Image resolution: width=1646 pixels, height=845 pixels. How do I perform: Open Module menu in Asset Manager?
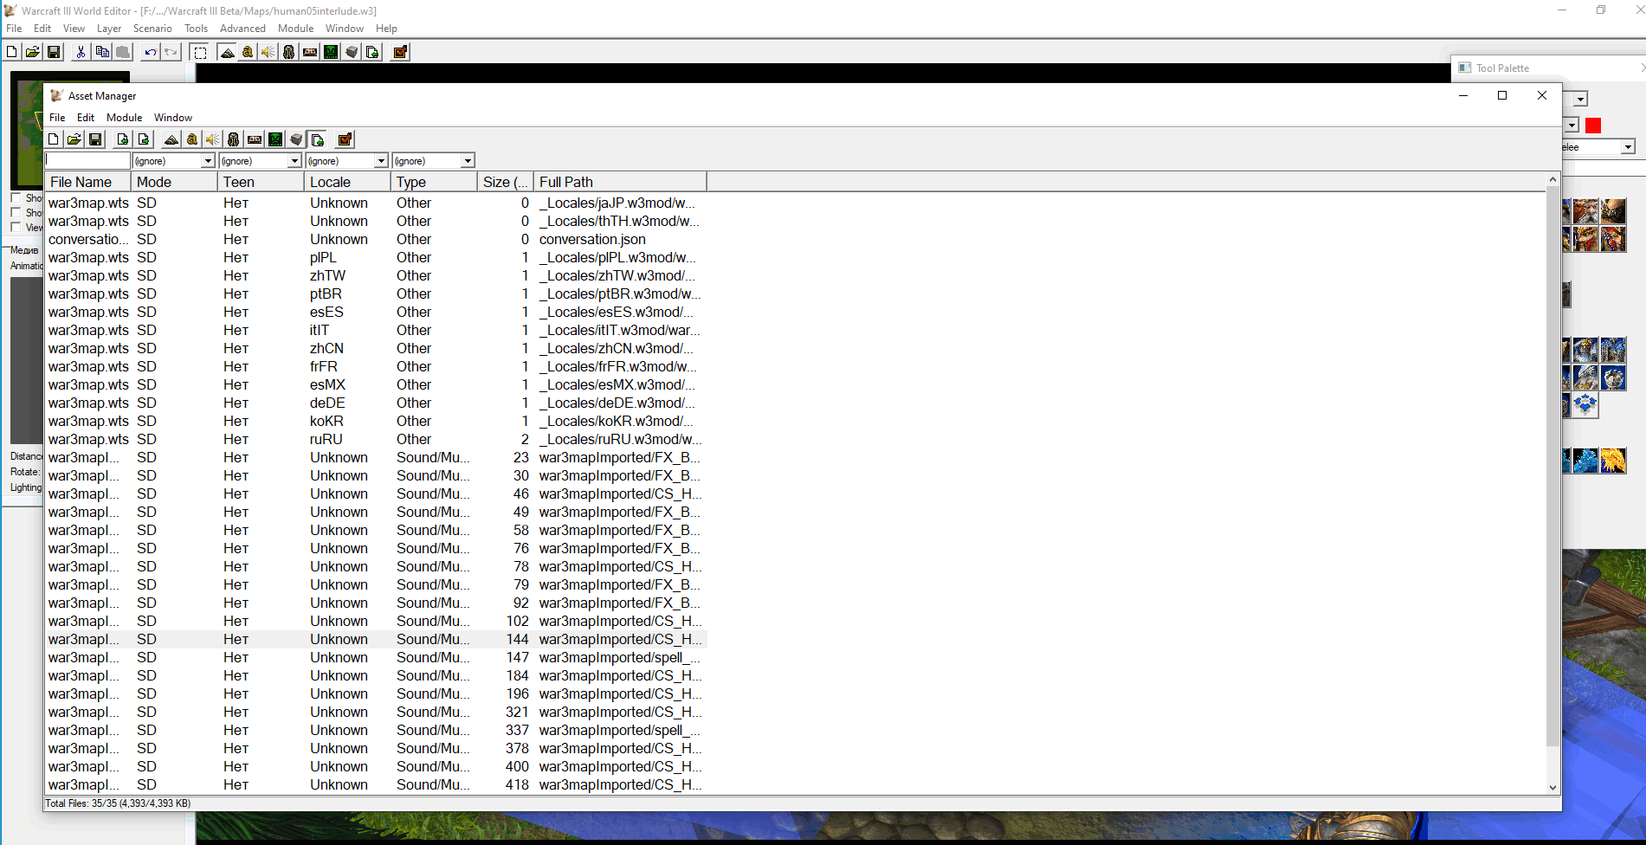(x=125, y=118)
